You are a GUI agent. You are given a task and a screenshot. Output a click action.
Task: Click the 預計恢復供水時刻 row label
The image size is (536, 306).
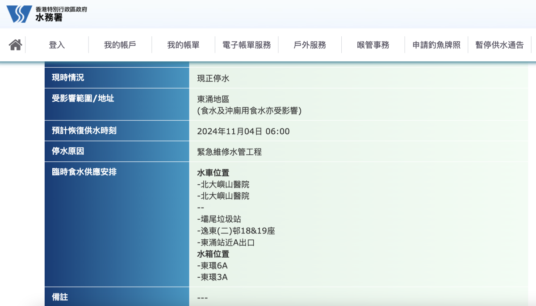[84, 131]
